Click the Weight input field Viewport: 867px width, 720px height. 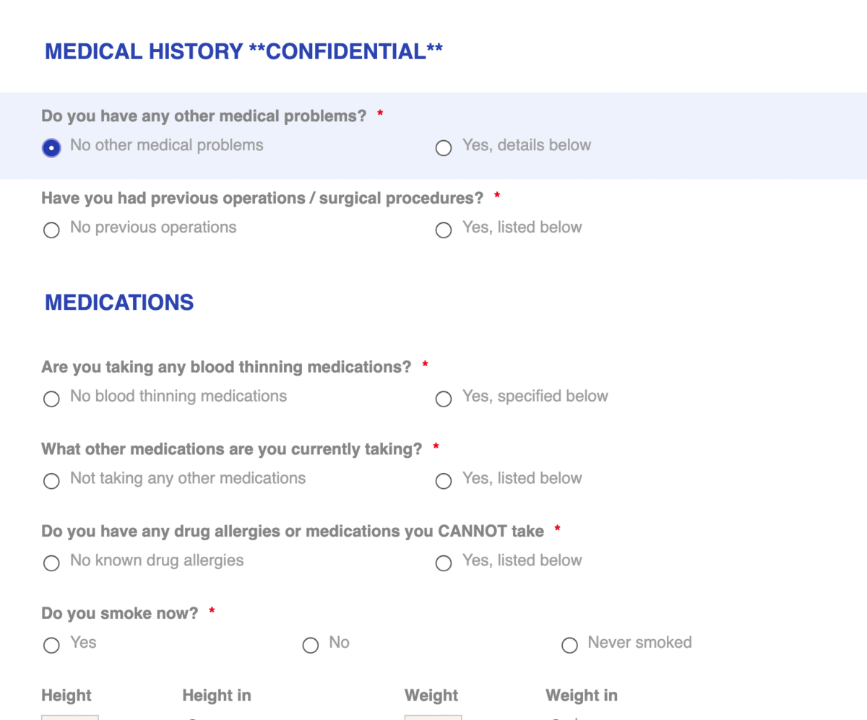[433, 718]
